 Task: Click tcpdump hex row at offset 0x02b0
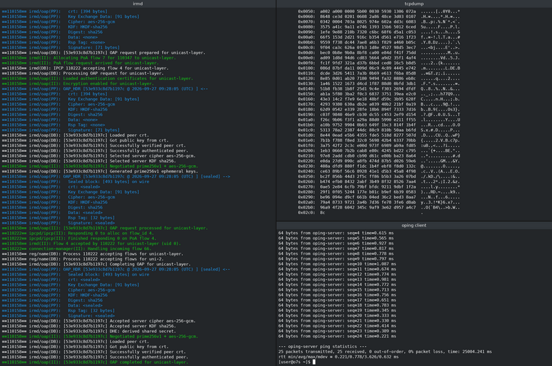[x=379, y=207]
